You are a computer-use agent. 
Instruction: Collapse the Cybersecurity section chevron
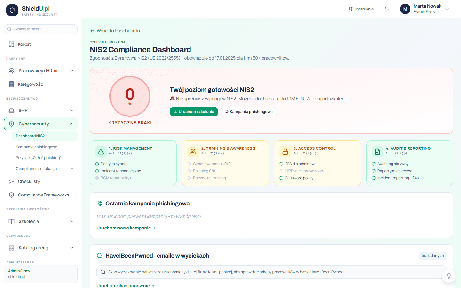coord(72,124)
